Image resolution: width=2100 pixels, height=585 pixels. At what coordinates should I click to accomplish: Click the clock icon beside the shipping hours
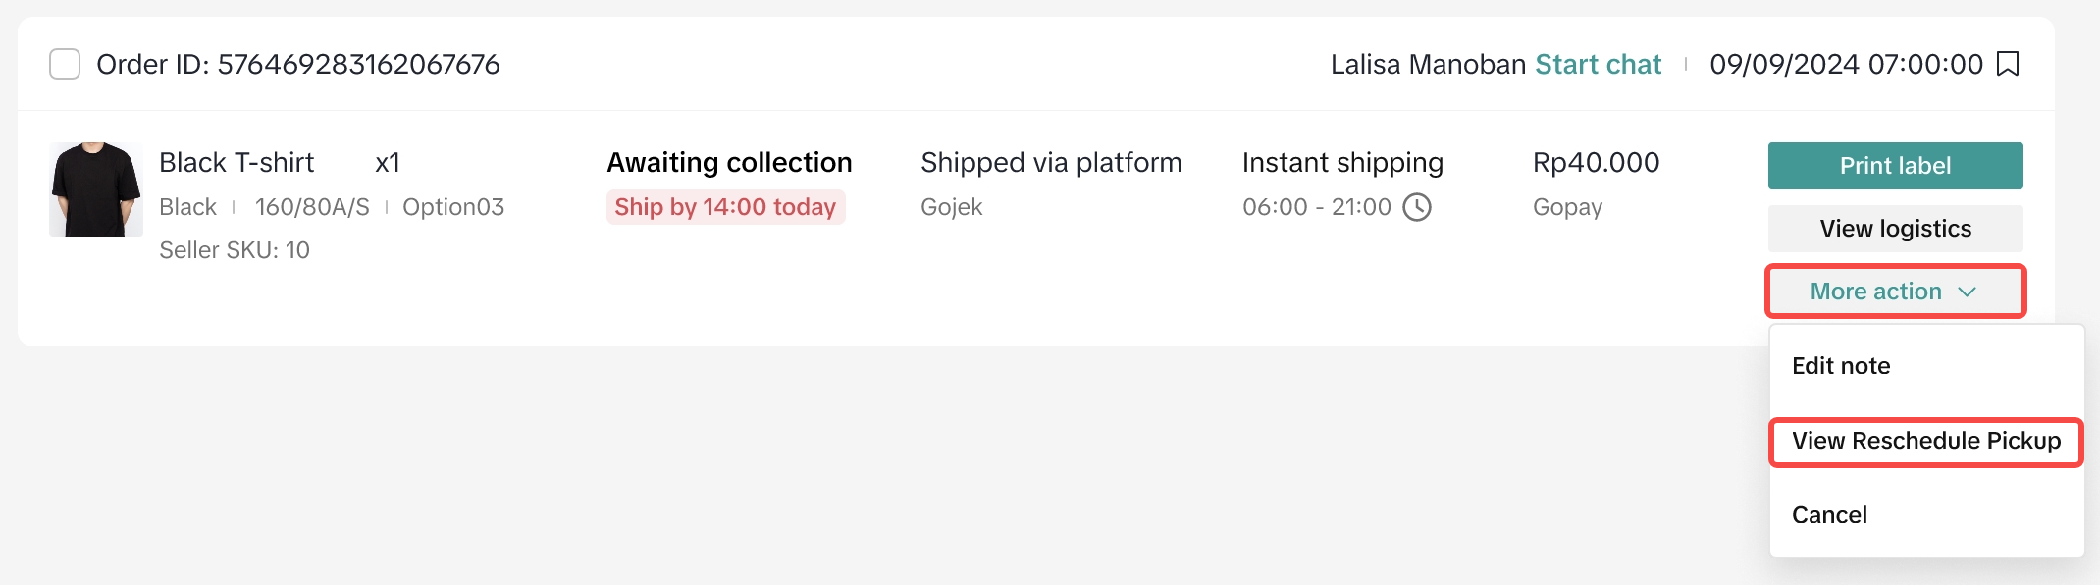(1418, 207)
